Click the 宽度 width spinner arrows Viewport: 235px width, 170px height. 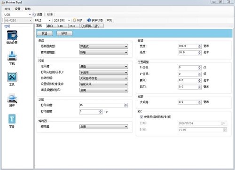[200, 46]
